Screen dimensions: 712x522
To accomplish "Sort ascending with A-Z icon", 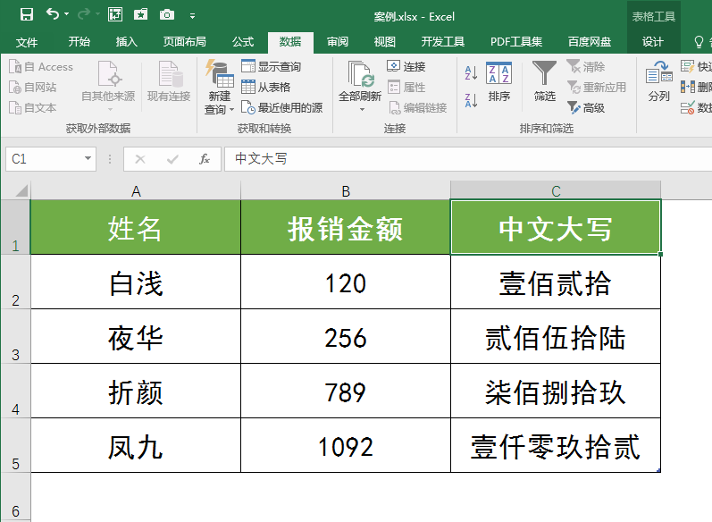I will coord(471,73).
